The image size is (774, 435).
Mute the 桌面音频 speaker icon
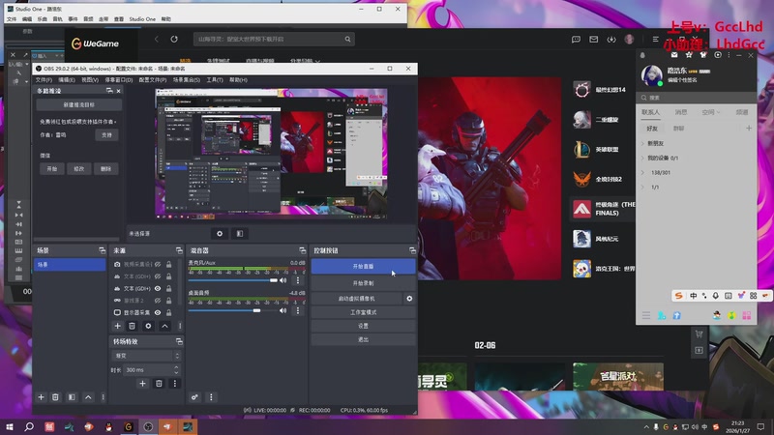(283, 310)
